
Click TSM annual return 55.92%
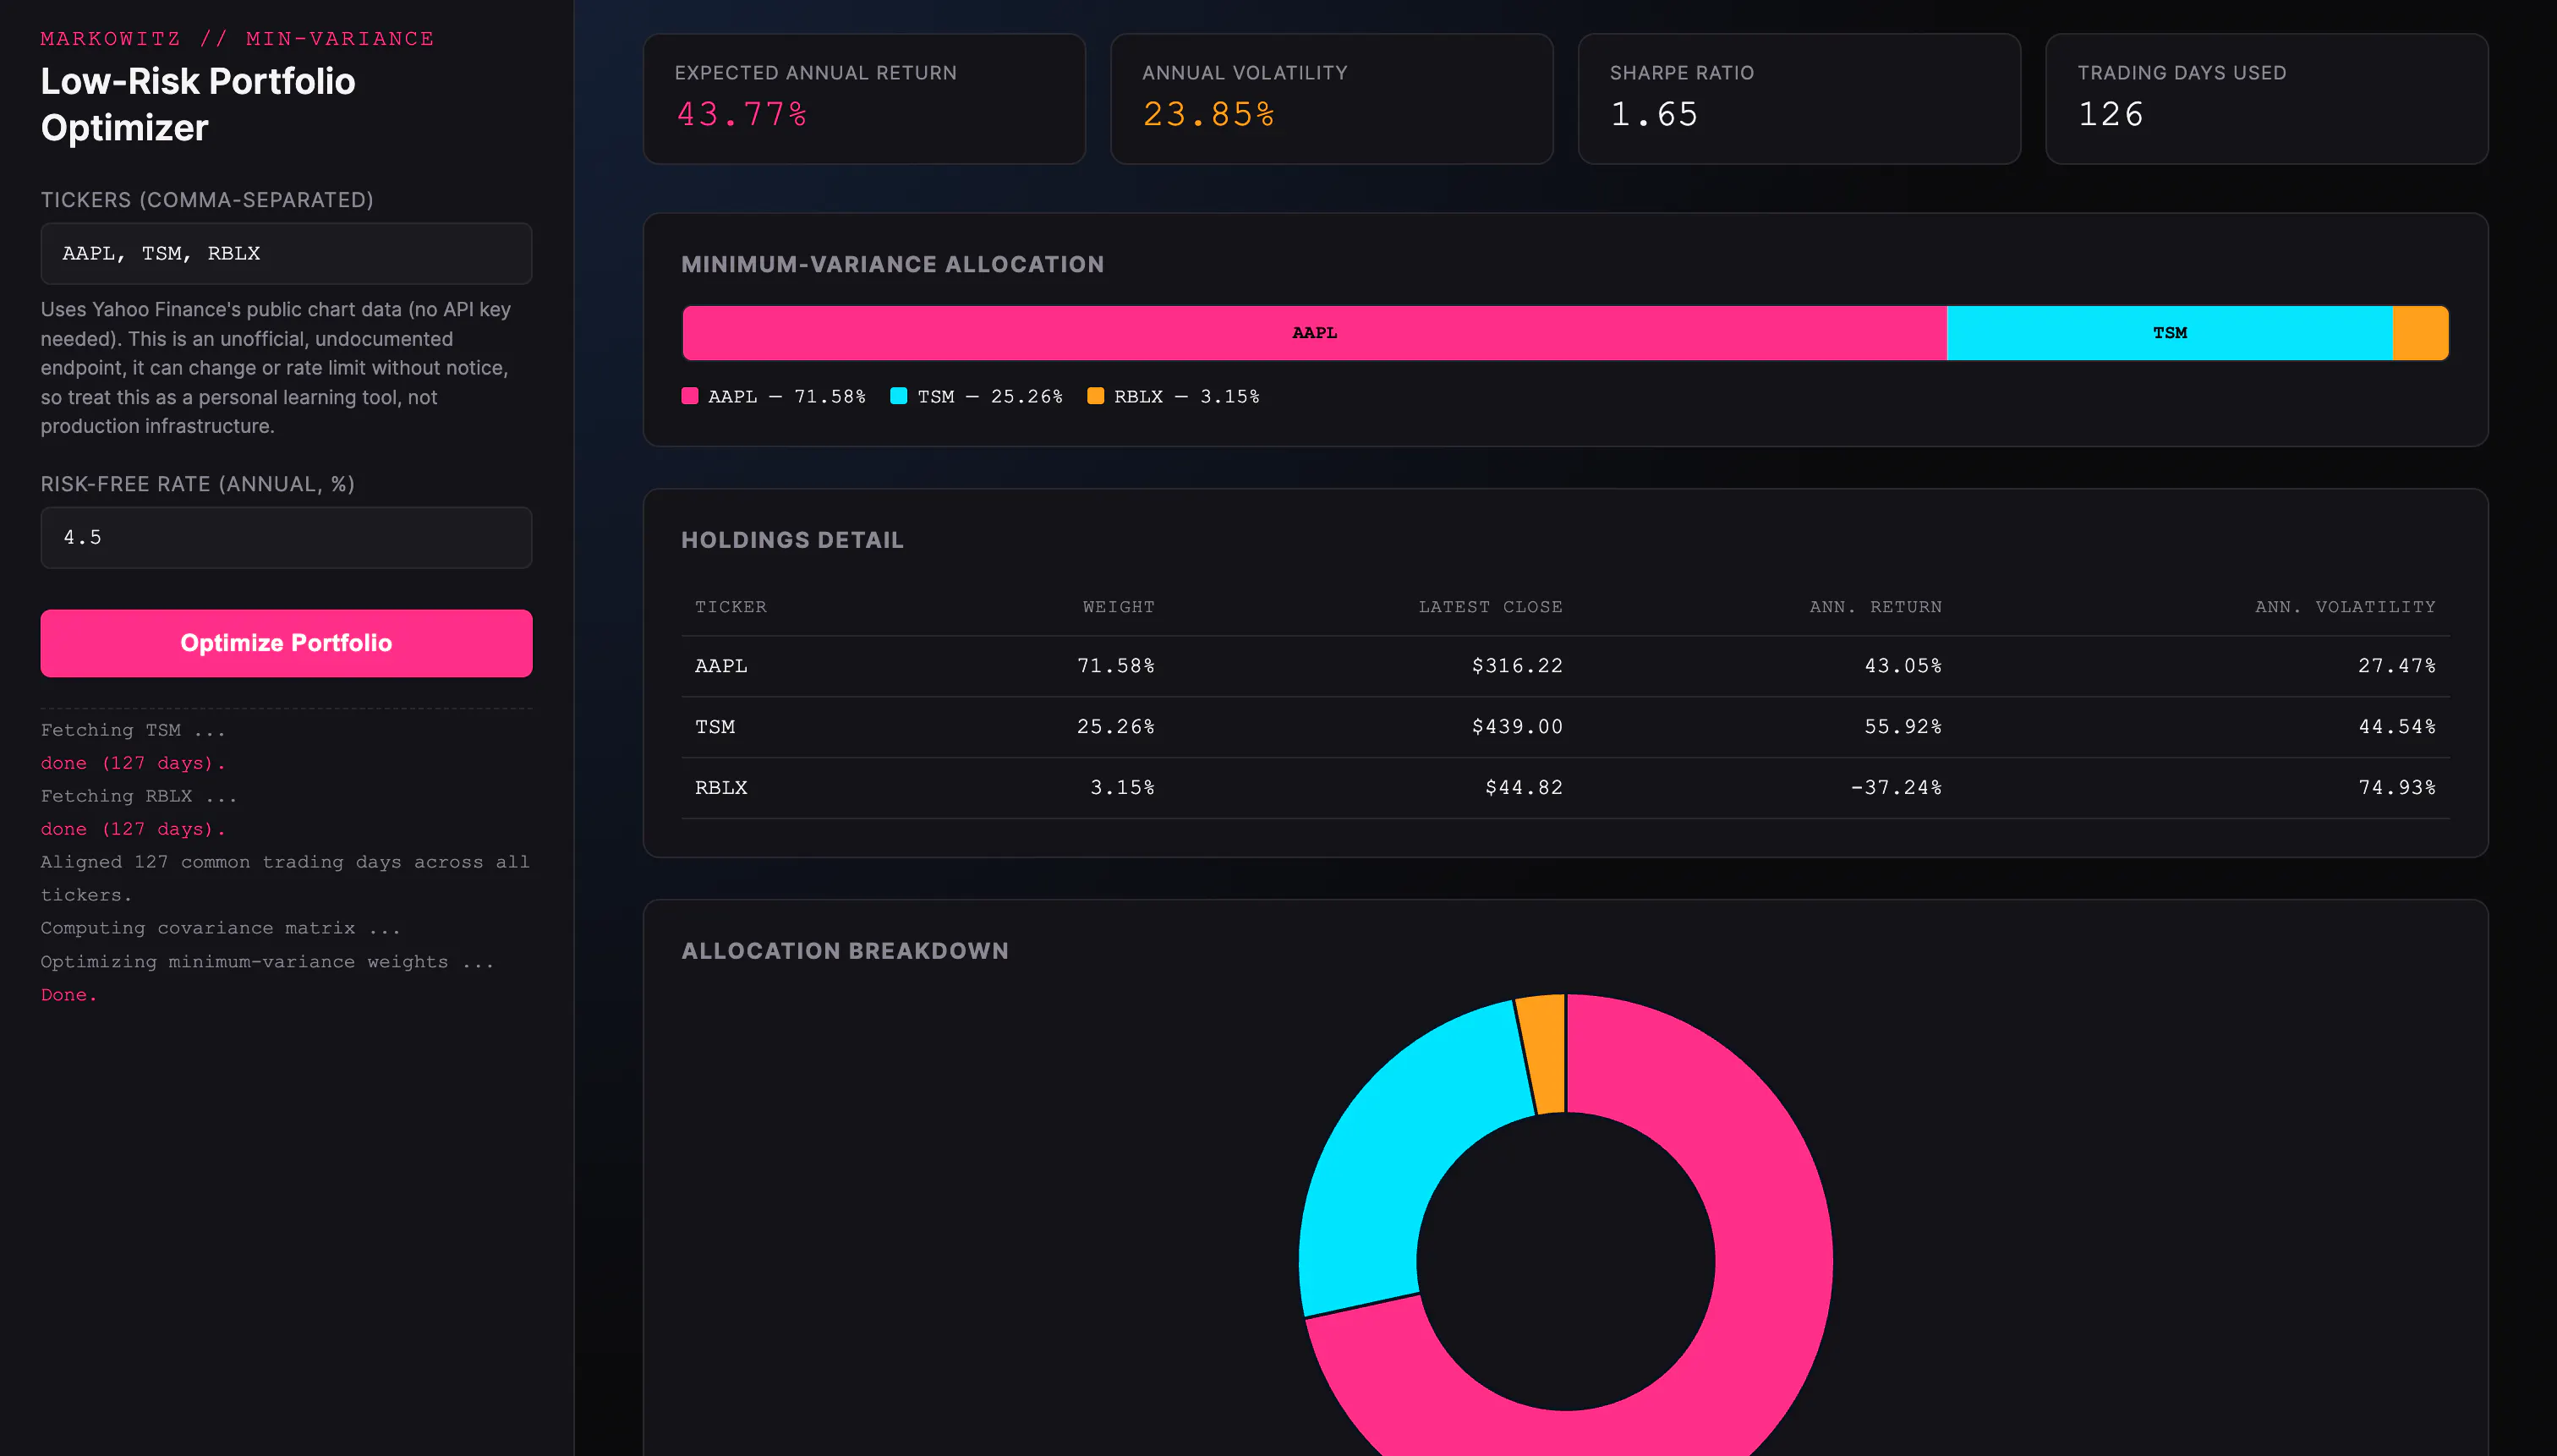(1903, 727)
